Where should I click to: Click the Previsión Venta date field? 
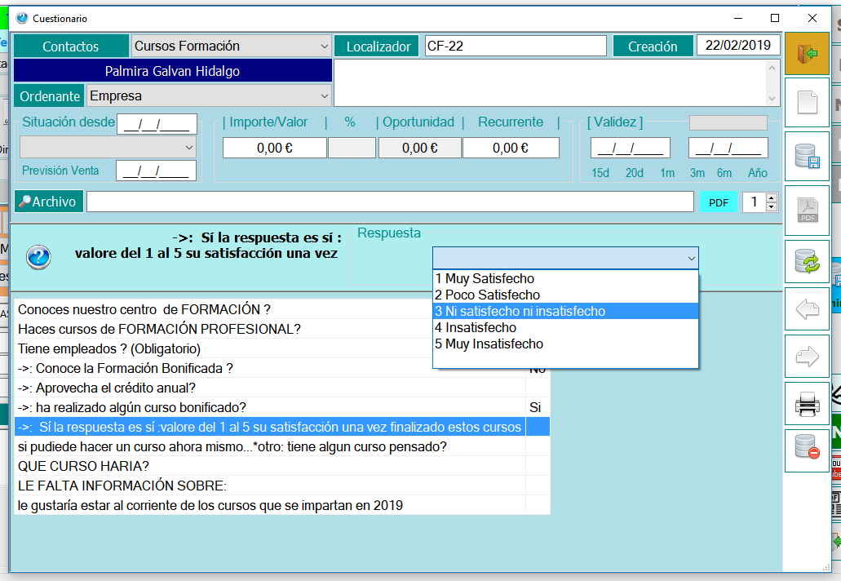tap(156, 171)
